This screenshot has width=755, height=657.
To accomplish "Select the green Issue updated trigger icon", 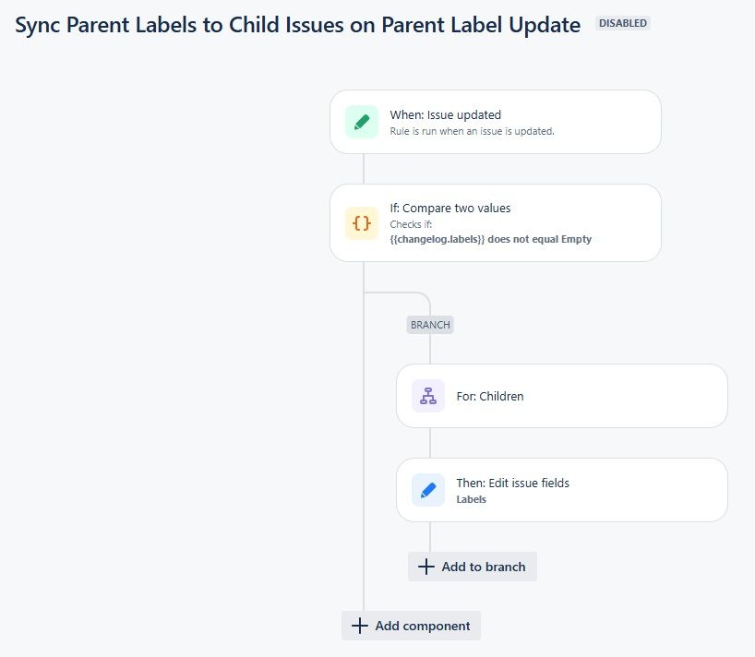I will (x=362, y=121).
